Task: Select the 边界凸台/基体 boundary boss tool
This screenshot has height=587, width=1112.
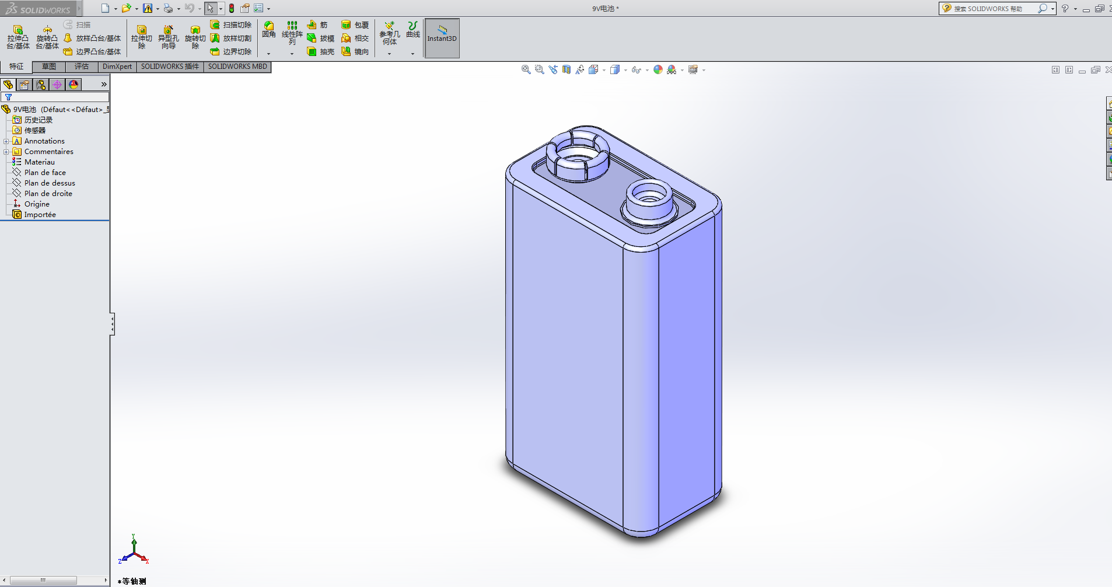Action: pyautogui.click(x=92, y=52)
